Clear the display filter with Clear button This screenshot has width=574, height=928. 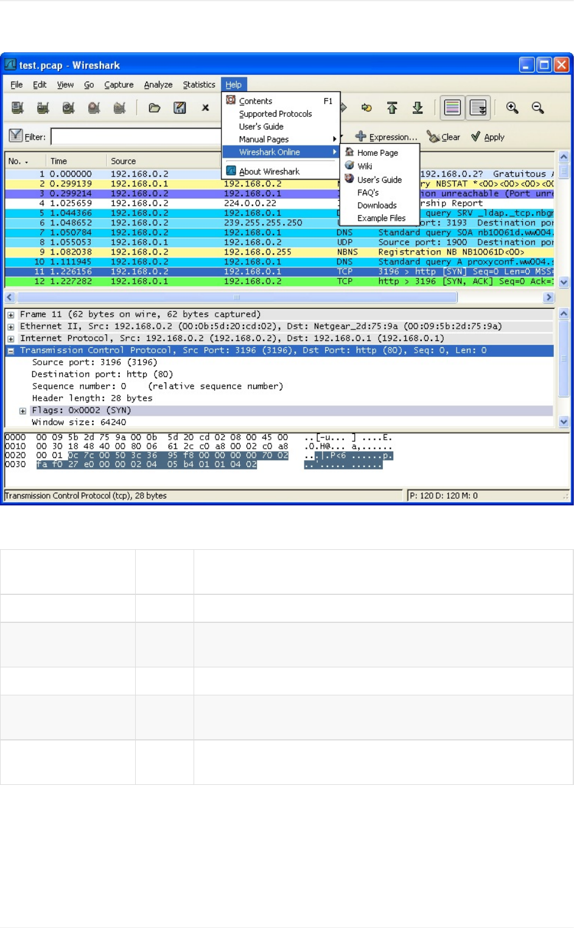(x=444, y=137)
